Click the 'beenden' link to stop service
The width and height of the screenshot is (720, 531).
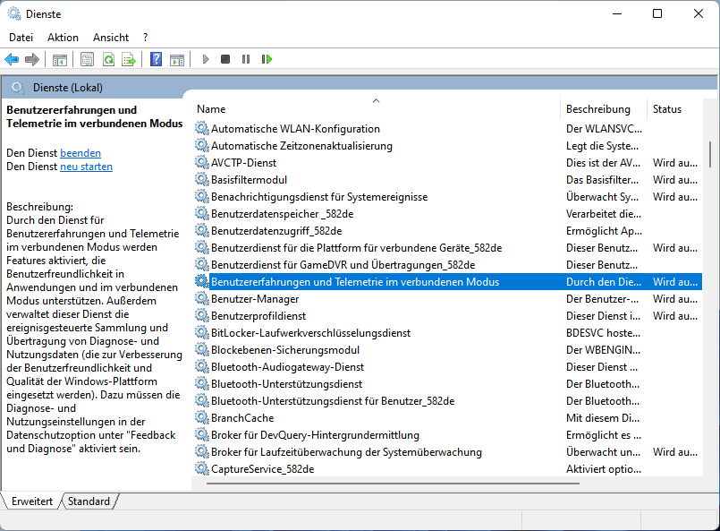pos(80,153)
